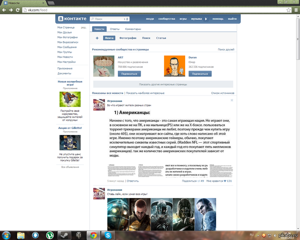This screenshot has height=240, width=300.
Task: Click the VK search input field
Action: pyautogui.click(x=108, y=19)
